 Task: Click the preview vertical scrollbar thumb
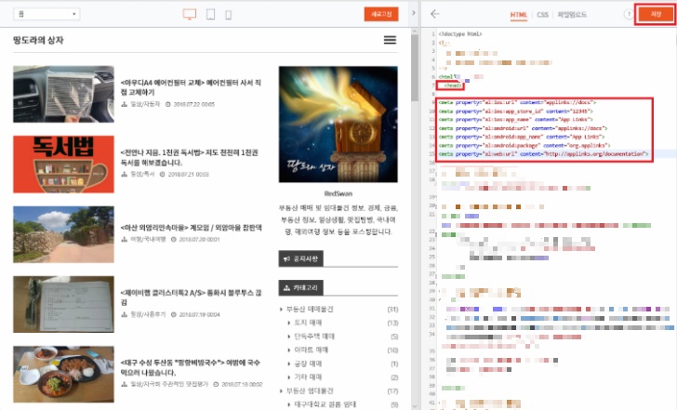click(x=415, y=68)
